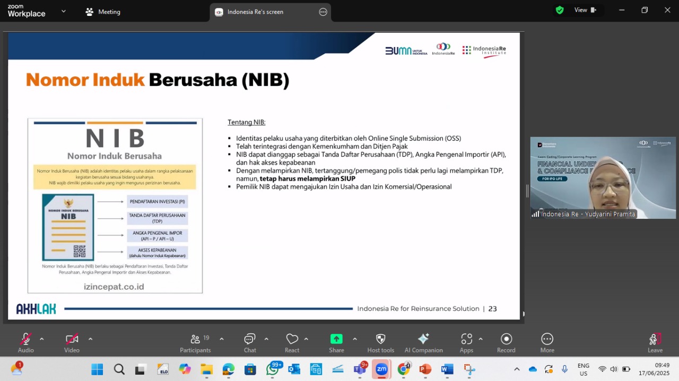Click the panel divider handle beside video
This screenshot has height=381, width=679.
click(x=527, y=191)
